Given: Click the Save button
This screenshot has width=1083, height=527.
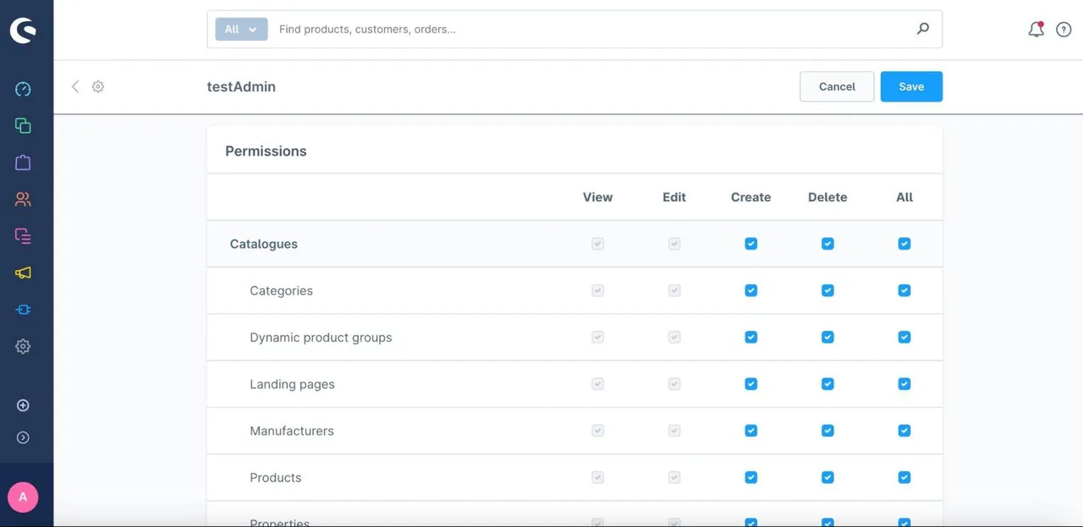Looking at the screenshot, I should (x=911, y=86).
